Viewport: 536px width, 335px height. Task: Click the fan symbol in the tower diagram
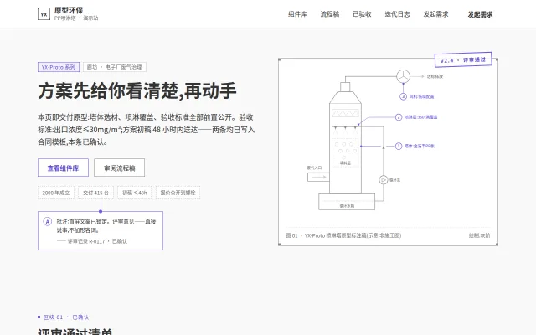[403, 76]
